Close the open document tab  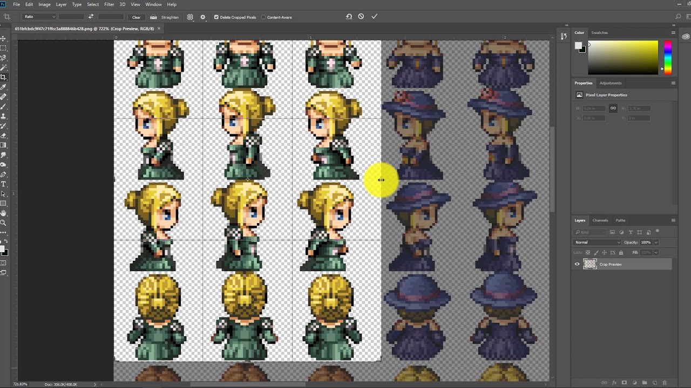click(159, 29)
